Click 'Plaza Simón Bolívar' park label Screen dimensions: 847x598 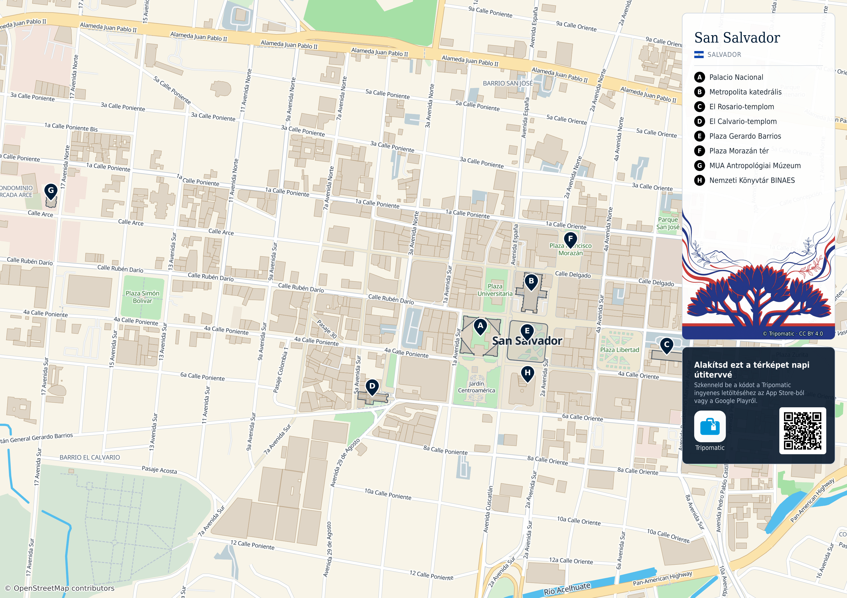pos(142,297)
